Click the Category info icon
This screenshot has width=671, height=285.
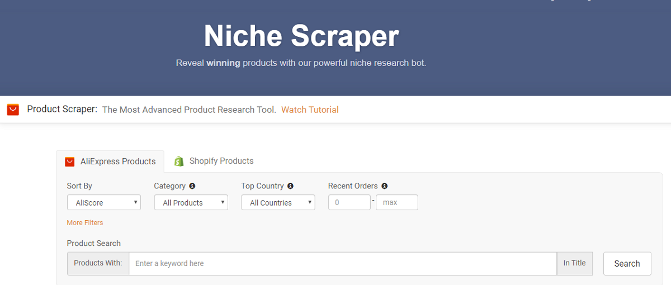pos(192,186)
